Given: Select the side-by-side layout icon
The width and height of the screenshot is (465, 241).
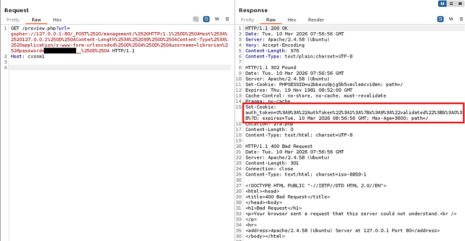Looking at the screenshot, I should click(442, 4).
